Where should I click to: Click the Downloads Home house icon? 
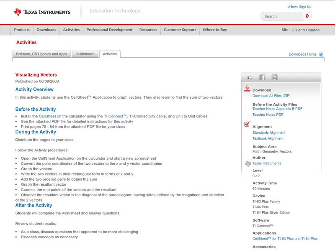pos(321,54)
